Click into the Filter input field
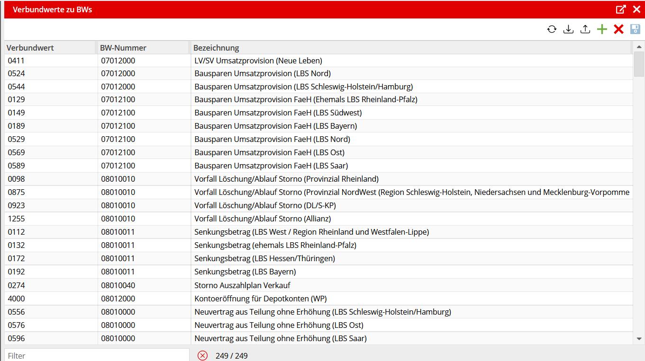This screenshot has width=645, height=361. point(97,355)
